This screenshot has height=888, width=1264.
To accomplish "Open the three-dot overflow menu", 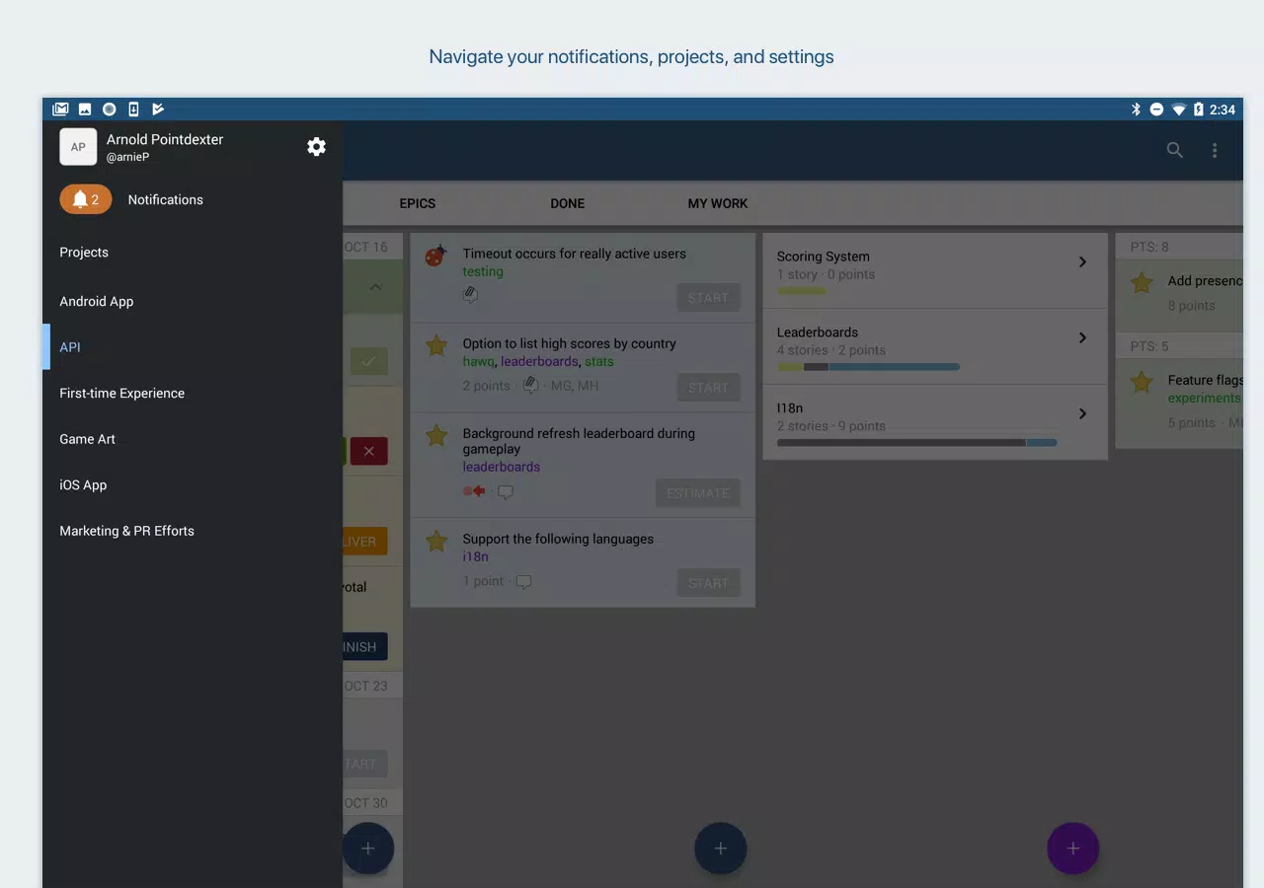I will click(1215, 150).
